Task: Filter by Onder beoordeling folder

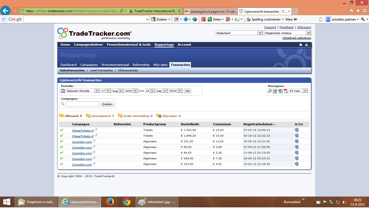Action: pyautogui.click(x=135, y=116)
